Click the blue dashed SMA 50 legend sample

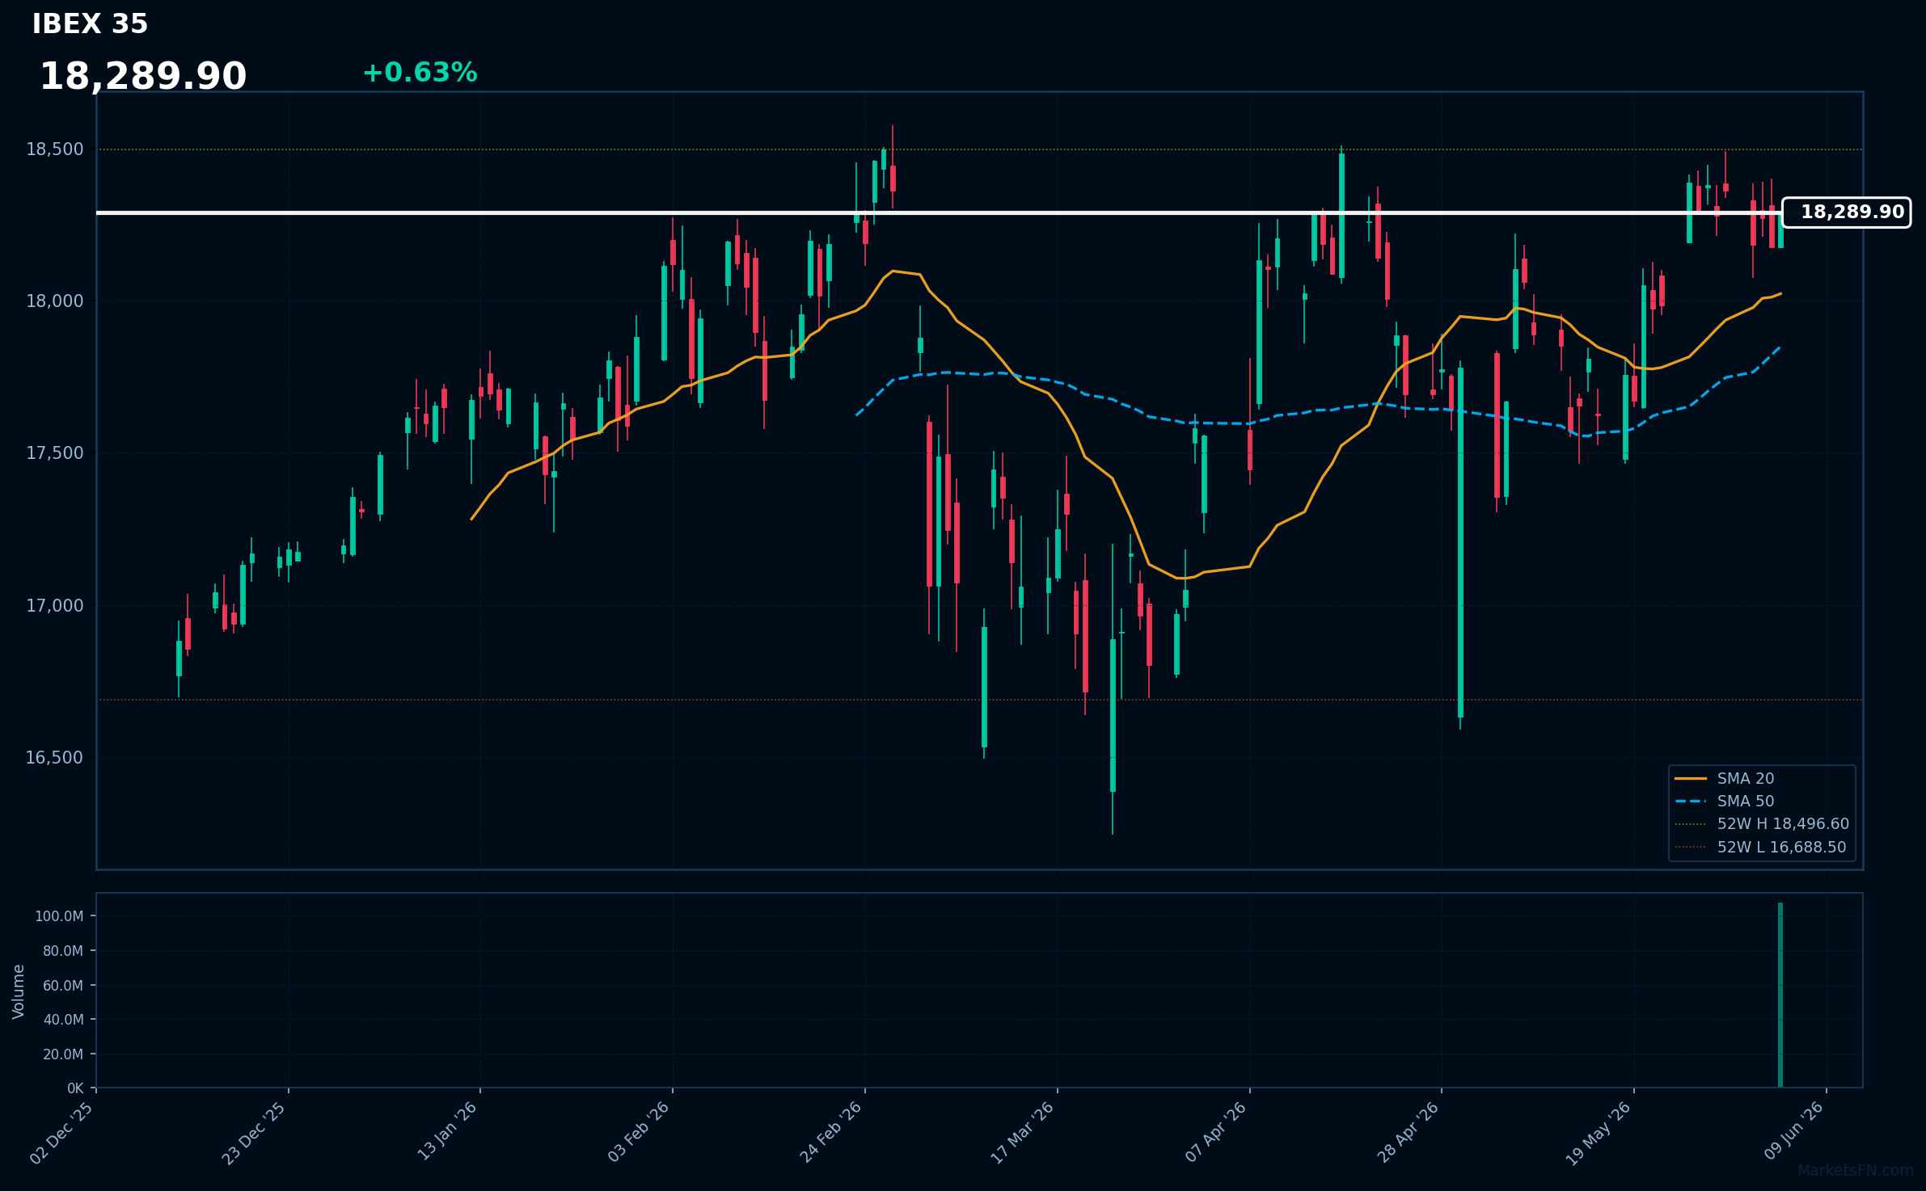[1691, 802]
